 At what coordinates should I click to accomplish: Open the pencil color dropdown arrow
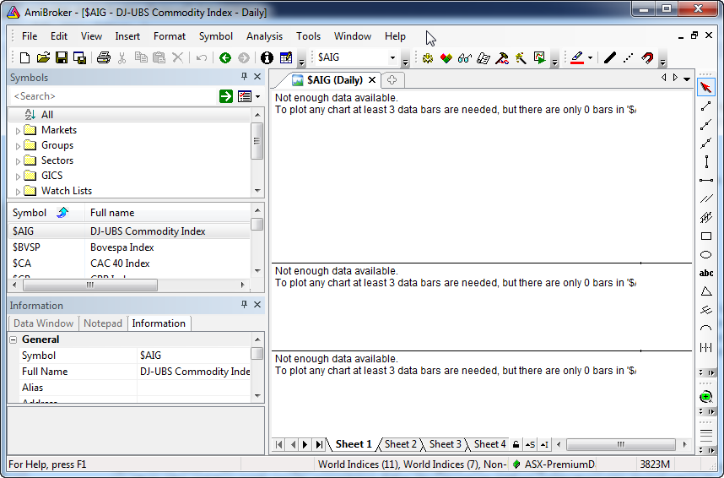point(590,57)
